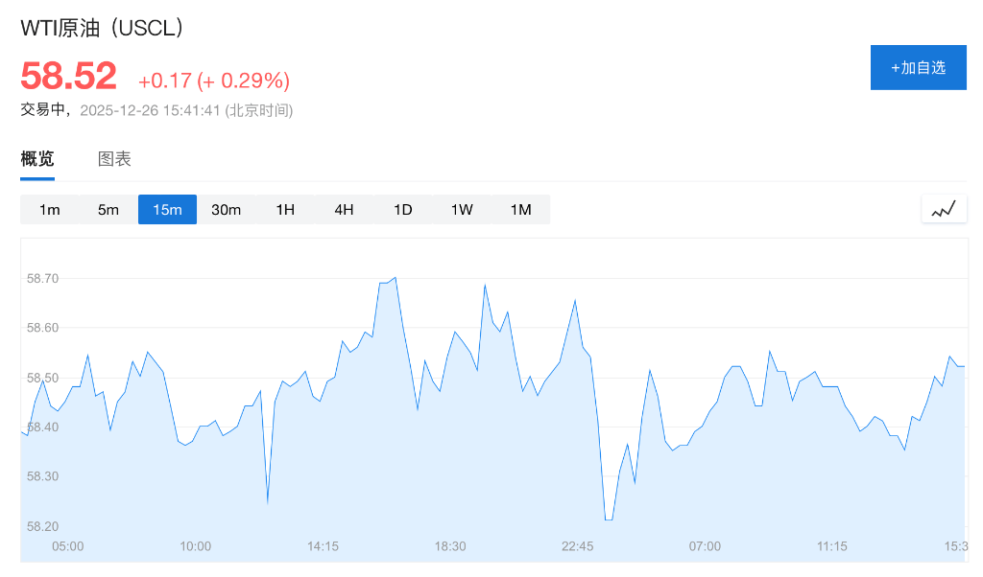Pick the 4H interval option
This screenshot has height=577, width=983.
pyautogui.click(x=344, y=210)
